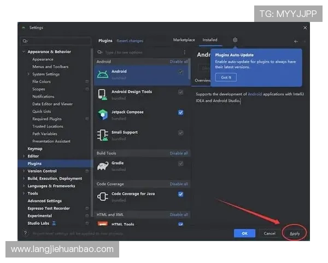Click the Android Design Tools plugin icon
Image resolution: width=328 pixels, height=263 pixels.
point(103,94)
